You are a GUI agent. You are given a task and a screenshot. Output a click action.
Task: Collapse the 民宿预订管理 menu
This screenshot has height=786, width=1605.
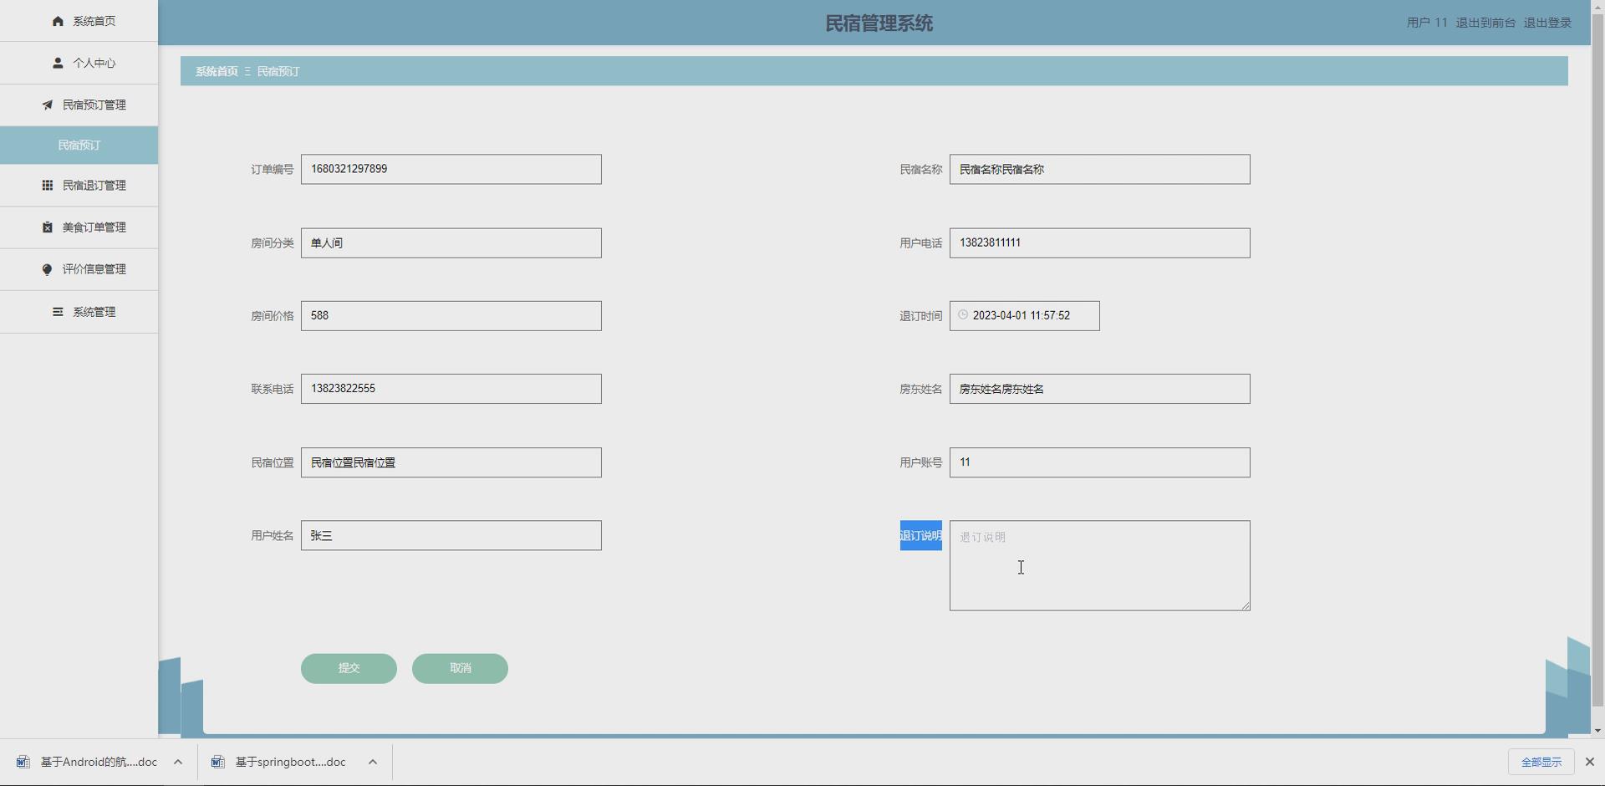point(79,105)
